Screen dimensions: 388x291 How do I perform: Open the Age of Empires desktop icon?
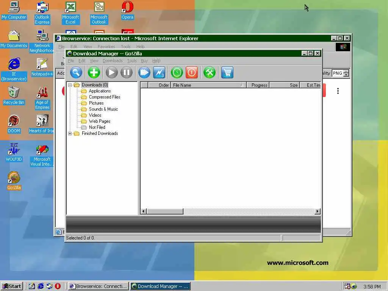click(x=42, y=98)
